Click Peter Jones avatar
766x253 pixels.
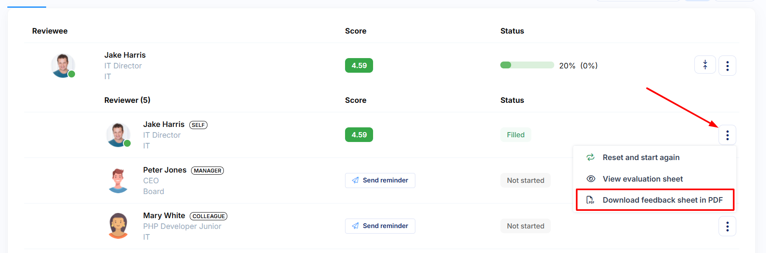click(118, 181)
